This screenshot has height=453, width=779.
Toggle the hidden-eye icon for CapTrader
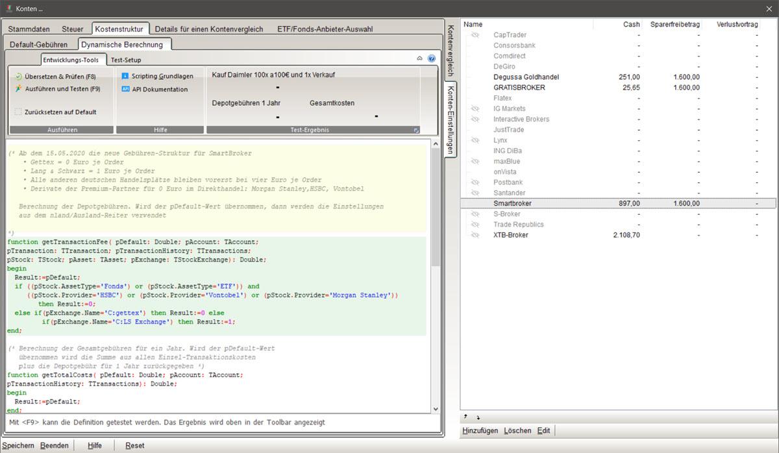[475, 35]
